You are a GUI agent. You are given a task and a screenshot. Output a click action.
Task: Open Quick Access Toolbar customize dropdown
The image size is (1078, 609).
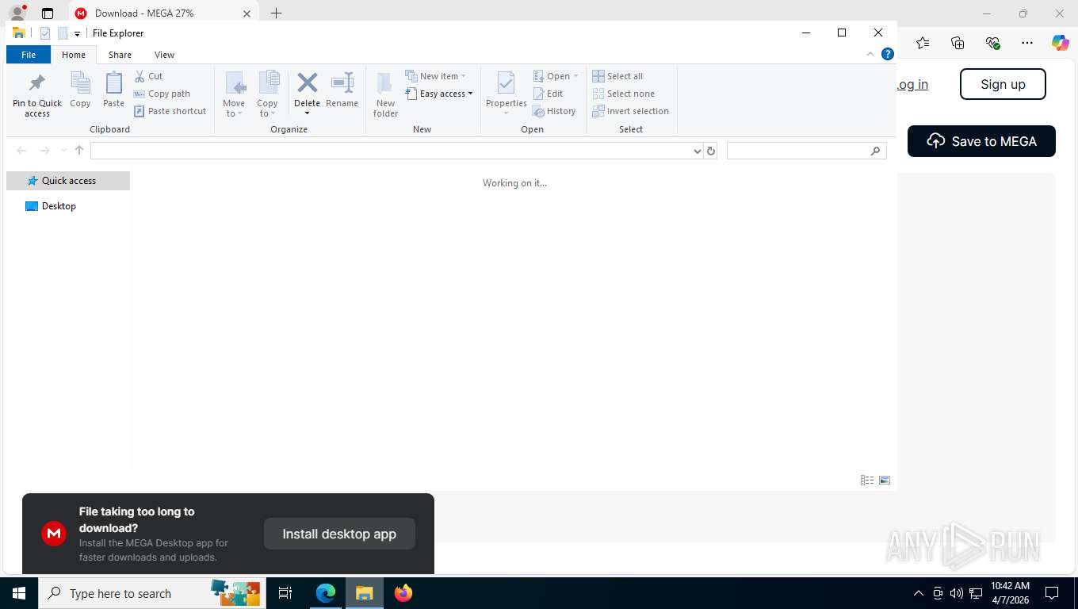tap(77, 33)
